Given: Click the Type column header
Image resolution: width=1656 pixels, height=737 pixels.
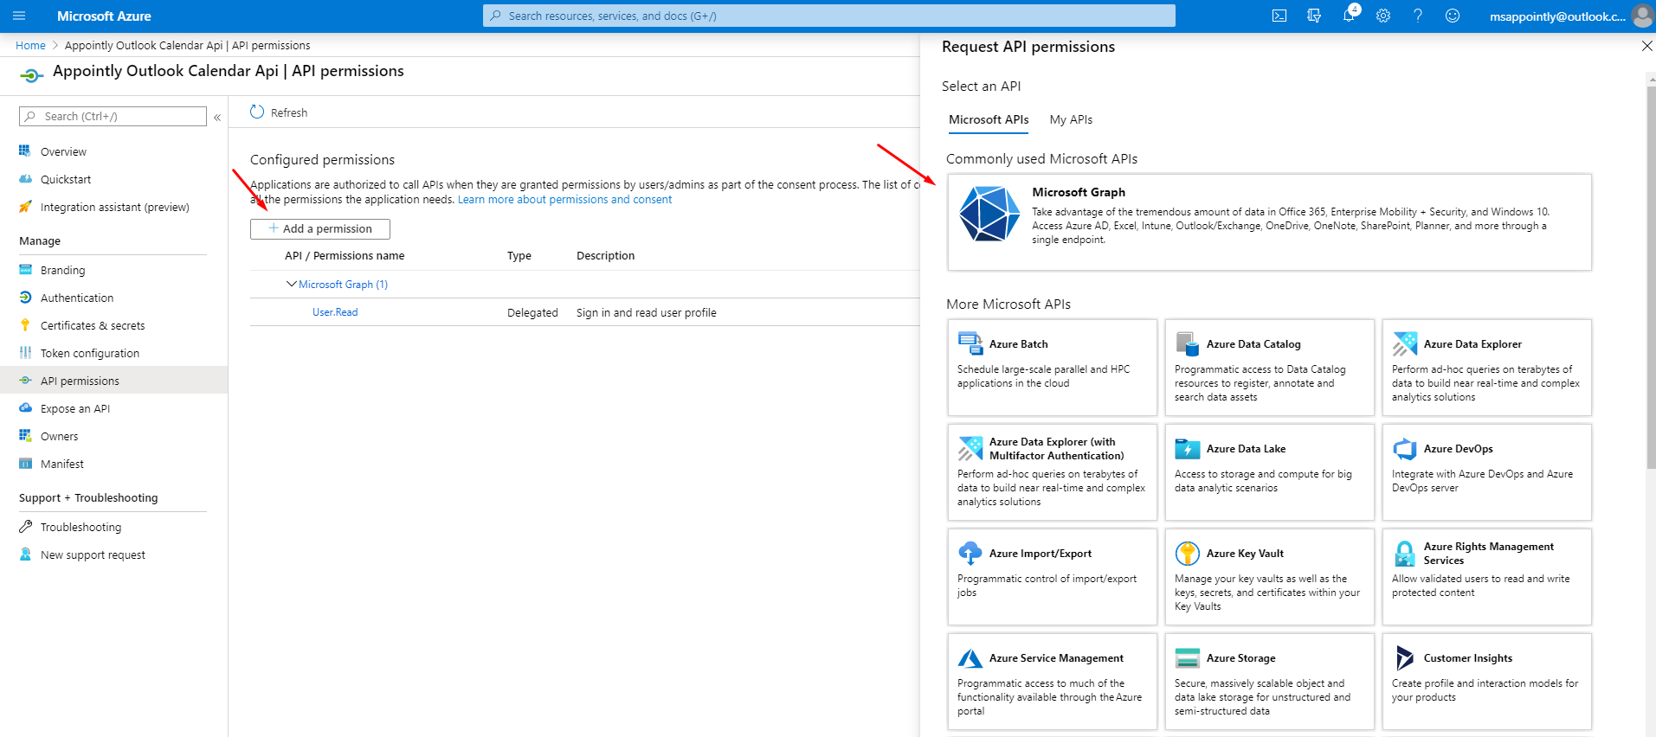Looking at the screenshot, I should pyautogui.click(x=519, y=255).
